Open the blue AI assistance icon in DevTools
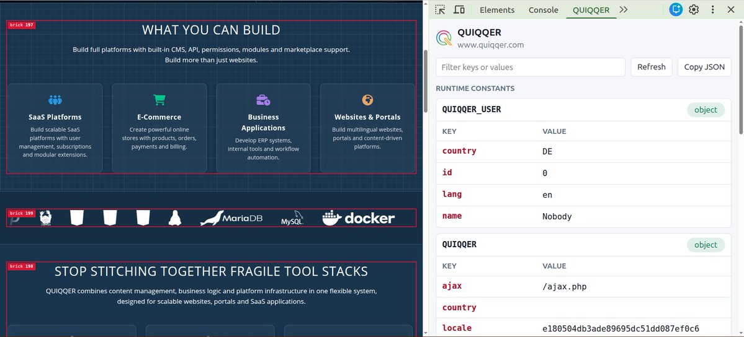744x337 pixels. coord(676,9)
